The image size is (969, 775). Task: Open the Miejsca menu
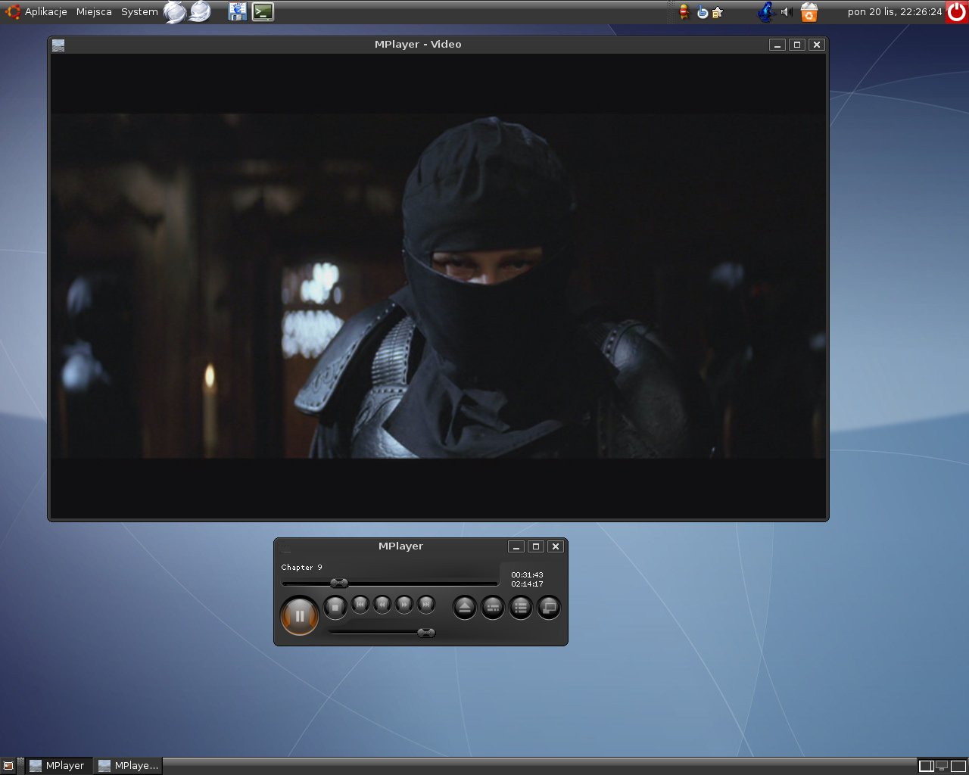click(x=94, y=11)
